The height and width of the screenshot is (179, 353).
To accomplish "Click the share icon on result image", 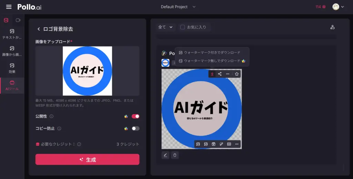I will tap(220, 74).
